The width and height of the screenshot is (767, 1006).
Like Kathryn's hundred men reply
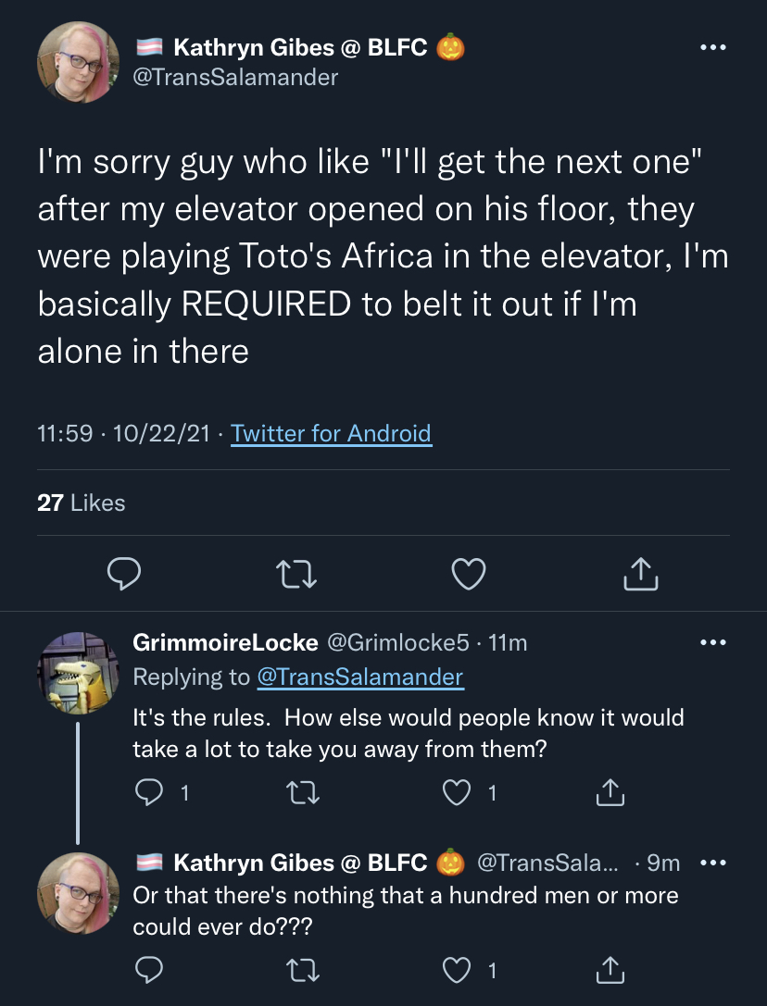click(x=457, y=970)
